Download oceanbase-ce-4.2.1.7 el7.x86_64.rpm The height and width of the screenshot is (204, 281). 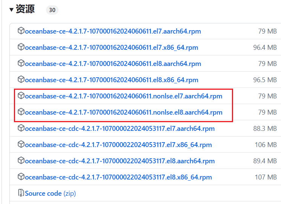click(112, 48)
